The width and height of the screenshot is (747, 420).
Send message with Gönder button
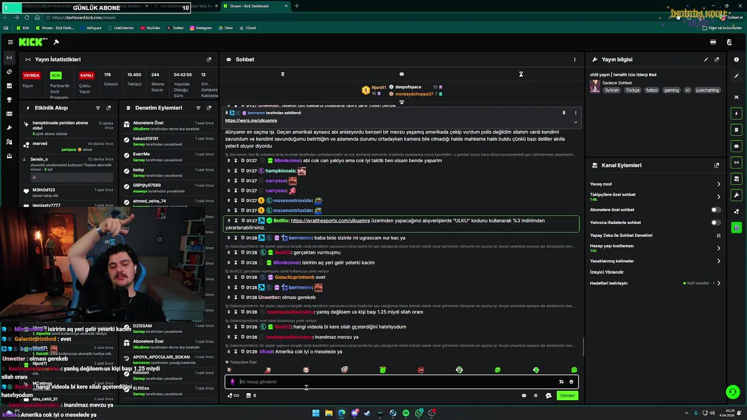click(x=568, y=395)
